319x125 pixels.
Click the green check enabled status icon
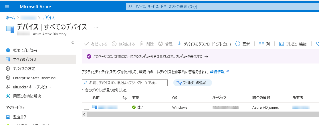tap(134, 107)
